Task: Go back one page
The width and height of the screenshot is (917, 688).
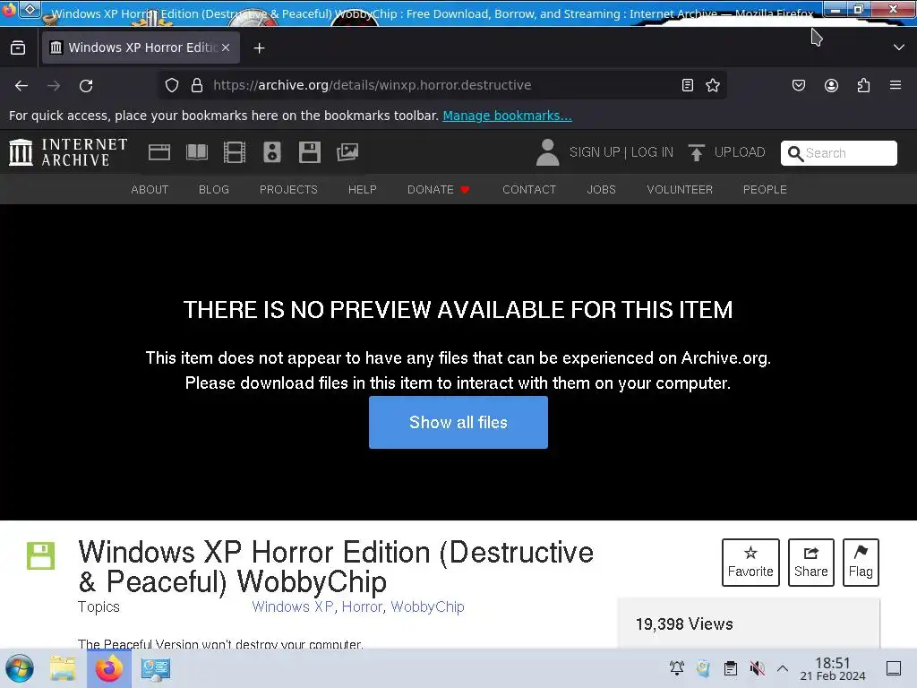Action: pos(21,85)
